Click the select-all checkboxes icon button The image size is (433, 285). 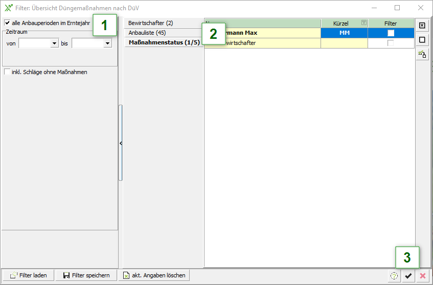pos(422,25)
